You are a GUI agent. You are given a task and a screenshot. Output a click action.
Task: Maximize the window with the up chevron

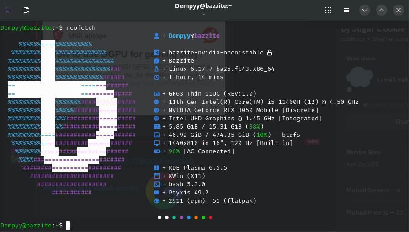click(382, 10)
